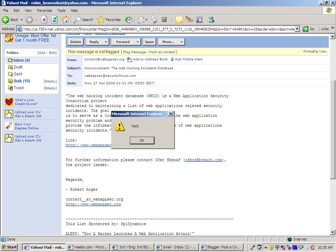Open the View menu
The height and width of the screenshot is (252, 336).
pos(28,10)
